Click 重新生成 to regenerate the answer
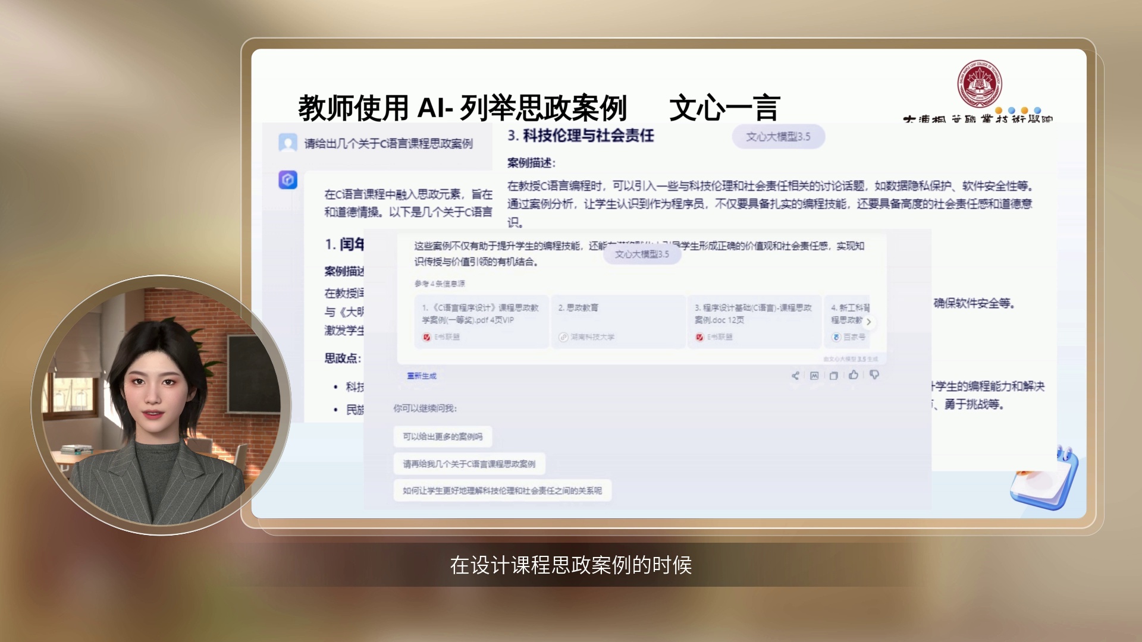Screen dimensions: 1142x642 click(x=422, y=376)
